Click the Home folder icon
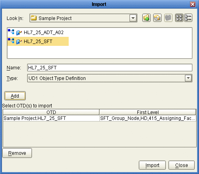This screenshot has width=199, height=174. (x=157, y=18)
